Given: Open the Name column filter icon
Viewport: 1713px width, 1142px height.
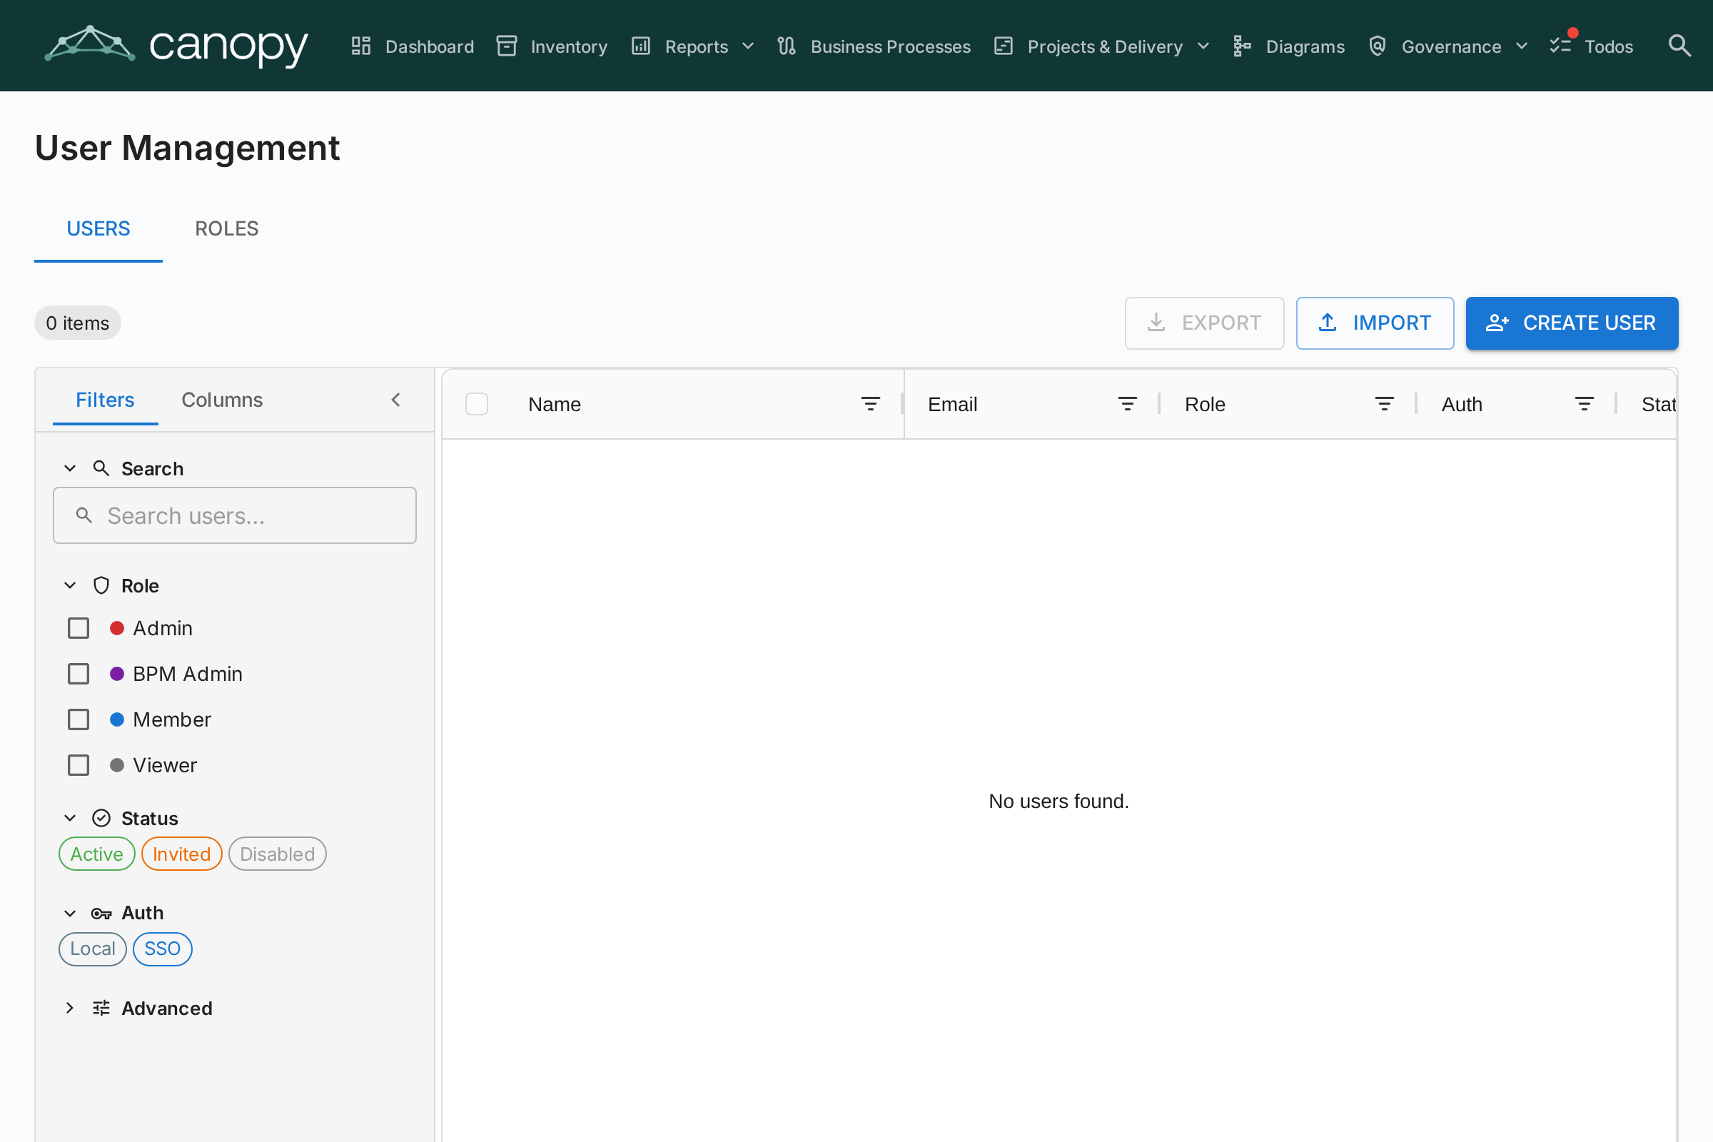Looking at the screenshot, I should coord(870,404).
